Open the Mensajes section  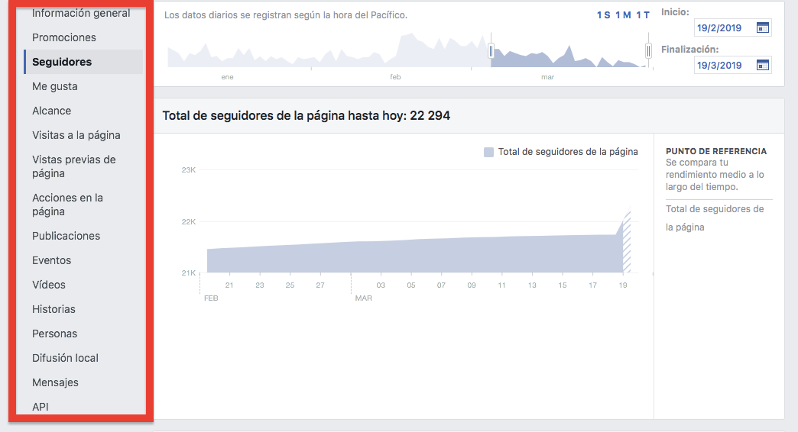(56, 382)
